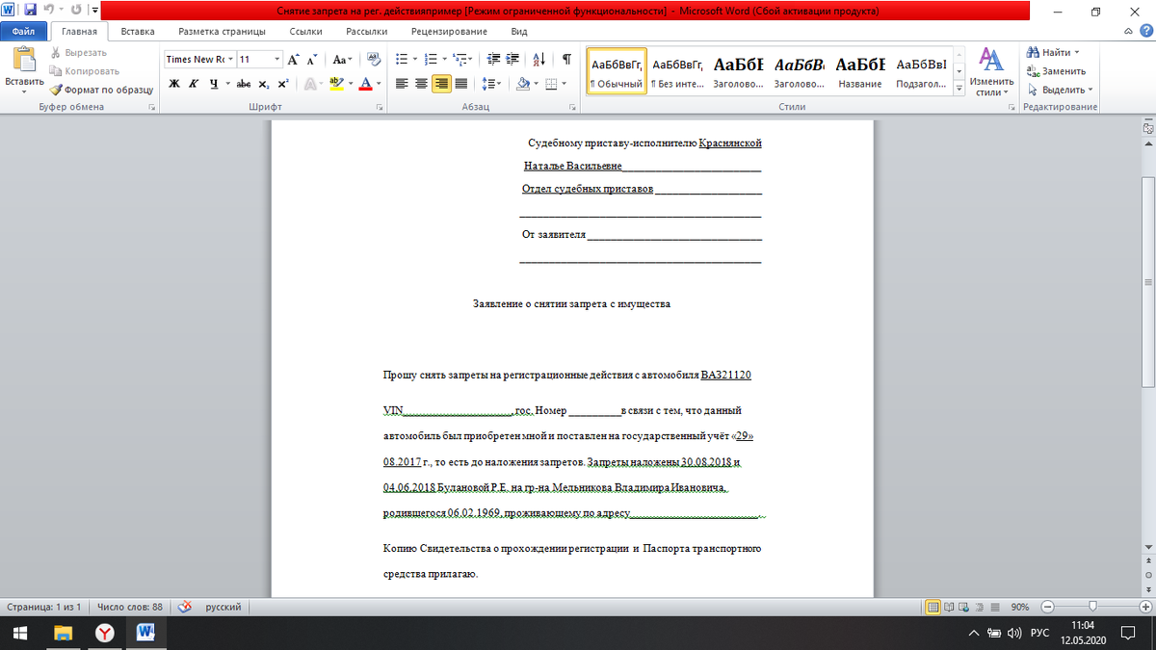
Task: Toggle superscript x² formatting
Action: 282,84
